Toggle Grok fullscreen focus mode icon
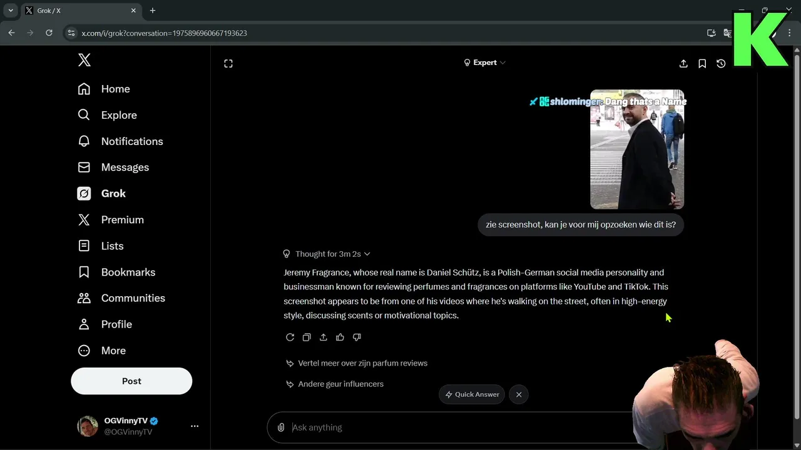Viewport: 801px width, 450px height. tap(228, 63)
